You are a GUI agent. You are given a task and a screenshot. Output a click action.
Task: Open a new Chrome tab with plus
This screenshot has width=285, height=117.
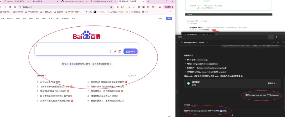click(x=149, y=2)
